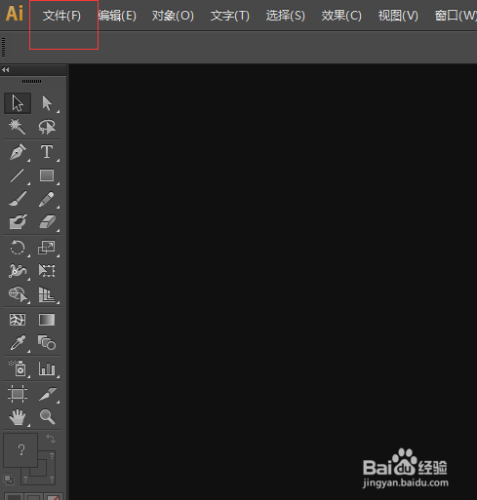Click the Adobe Illustrator Ai logo
Viewport: 477px width, 500px height.
click(15, 14)
